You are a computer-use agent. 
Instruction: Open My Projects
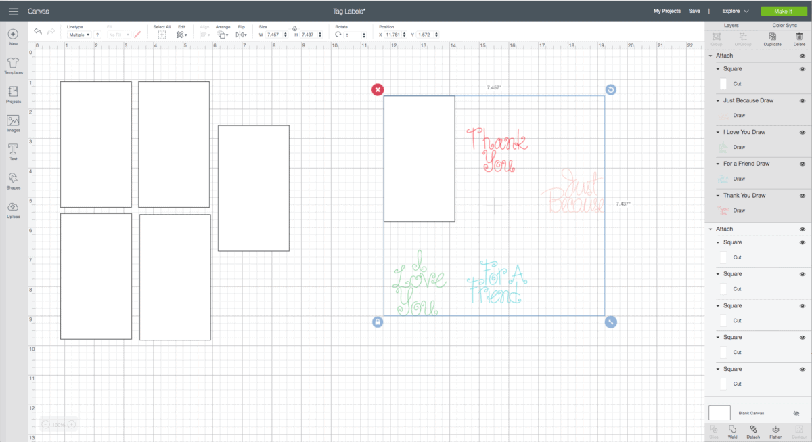pos(667,12)
